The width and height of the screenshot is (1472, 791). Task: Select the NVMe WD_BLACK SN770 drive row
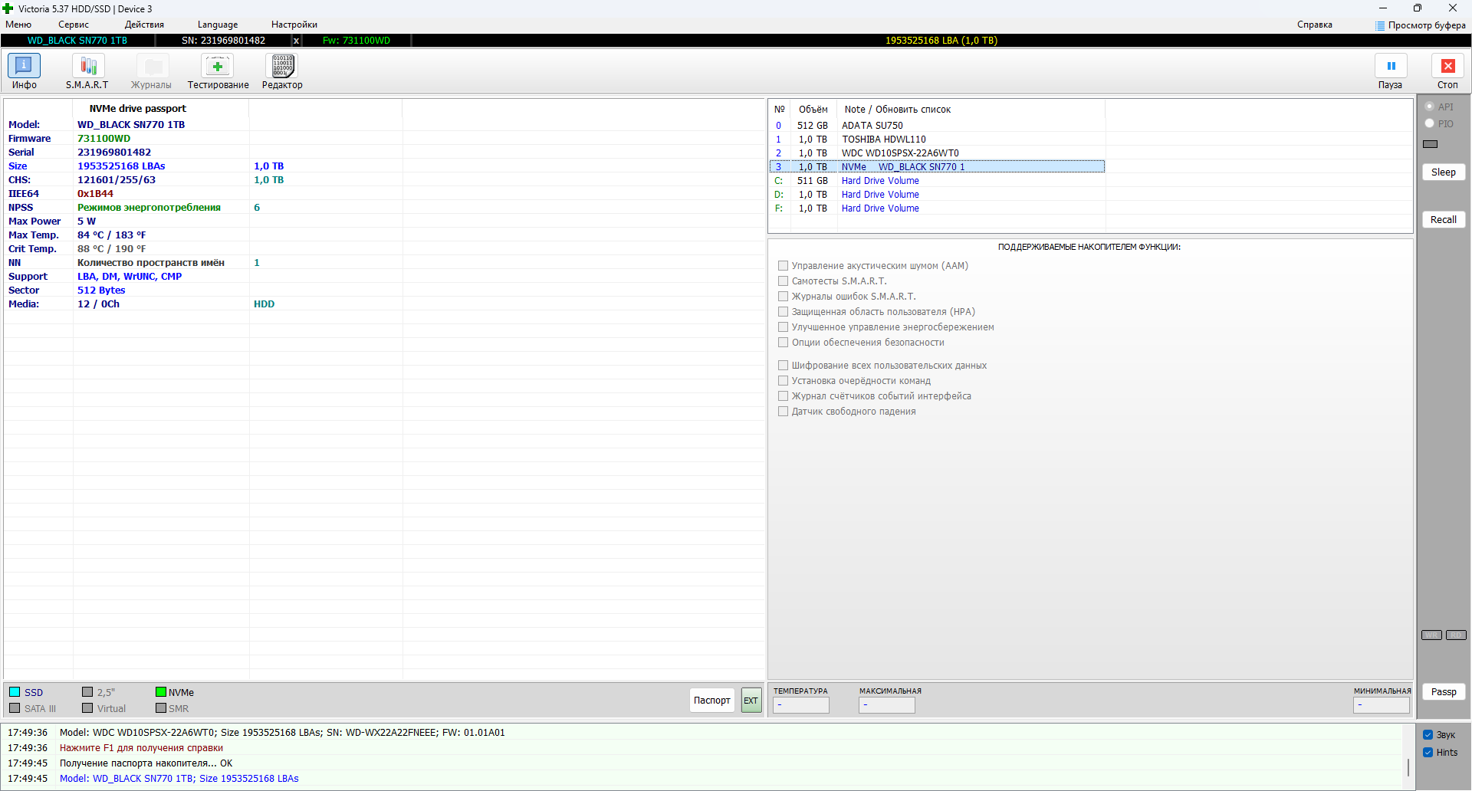point(937,166)
